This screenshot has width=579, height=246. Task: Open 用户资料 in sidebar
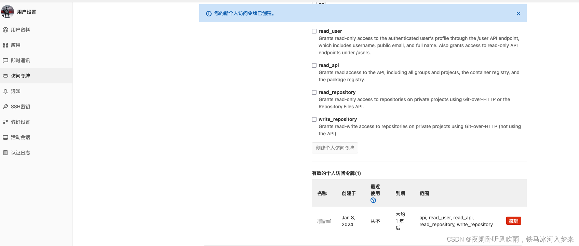point(36,30)
